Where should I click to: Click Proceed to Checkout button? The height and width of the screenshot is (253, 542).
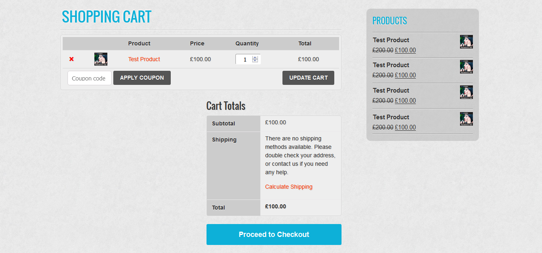(274, 234)
